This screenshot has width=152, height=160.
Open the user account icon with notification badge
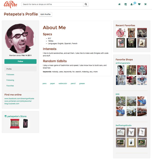131,4
